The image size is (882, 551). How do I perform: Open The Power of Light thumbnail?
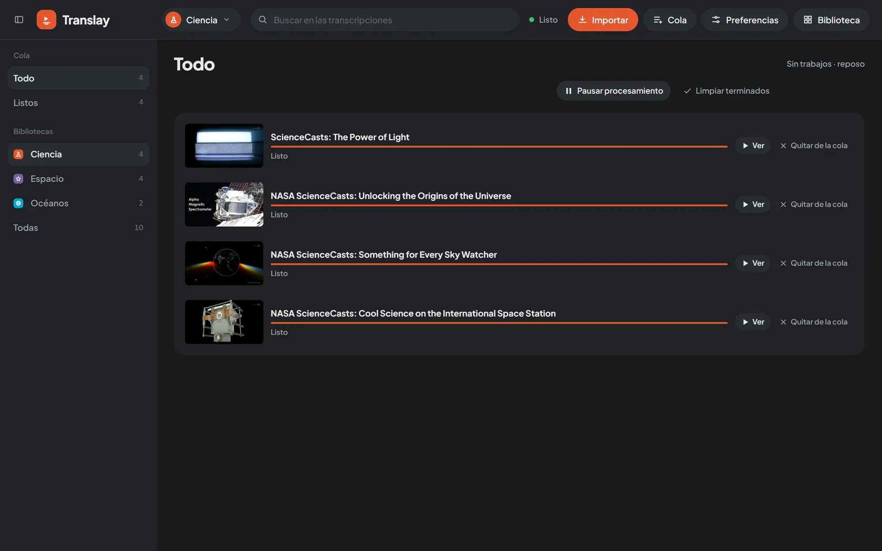coord(224,145)
